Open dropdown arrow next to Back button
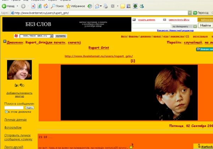The height and width of the screenshot is (149, 213). coord(17,6)
